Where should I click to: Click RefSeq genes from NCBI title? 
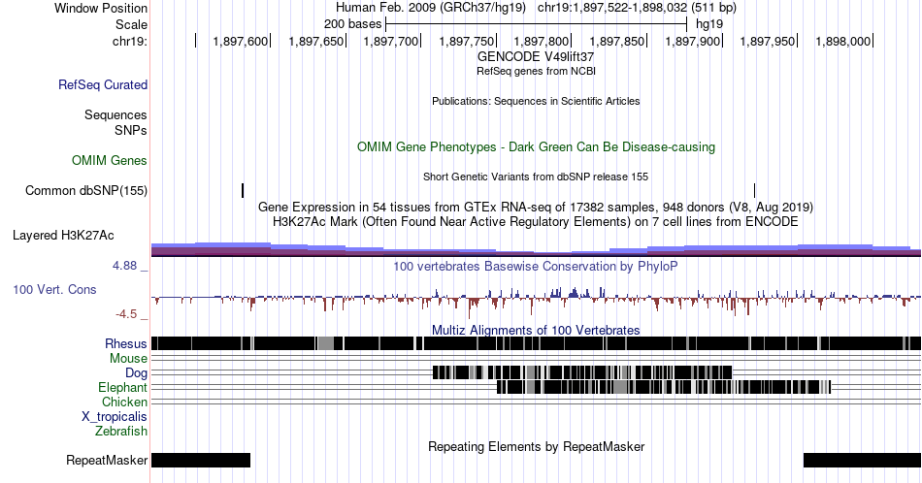pos(536,71)
